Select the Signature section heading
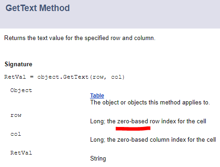 pos(18,64)
